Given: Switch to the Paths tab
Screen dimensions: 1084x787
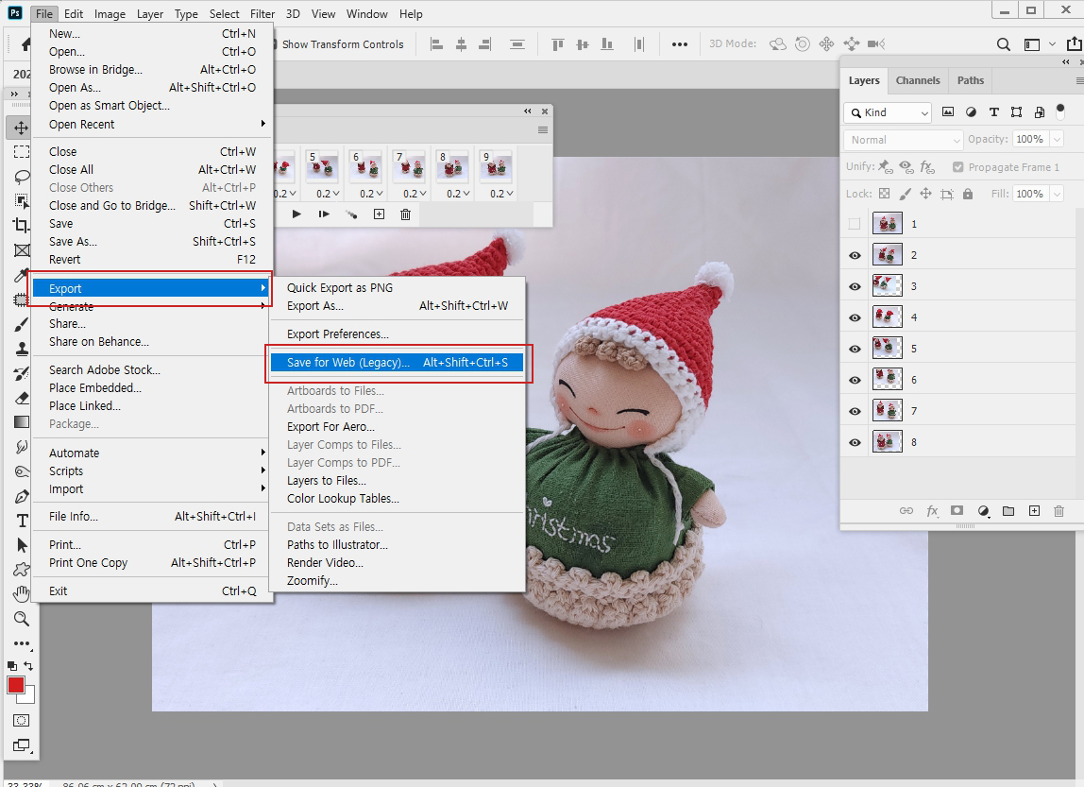Looking at the screenshot, I should (970, 80).
